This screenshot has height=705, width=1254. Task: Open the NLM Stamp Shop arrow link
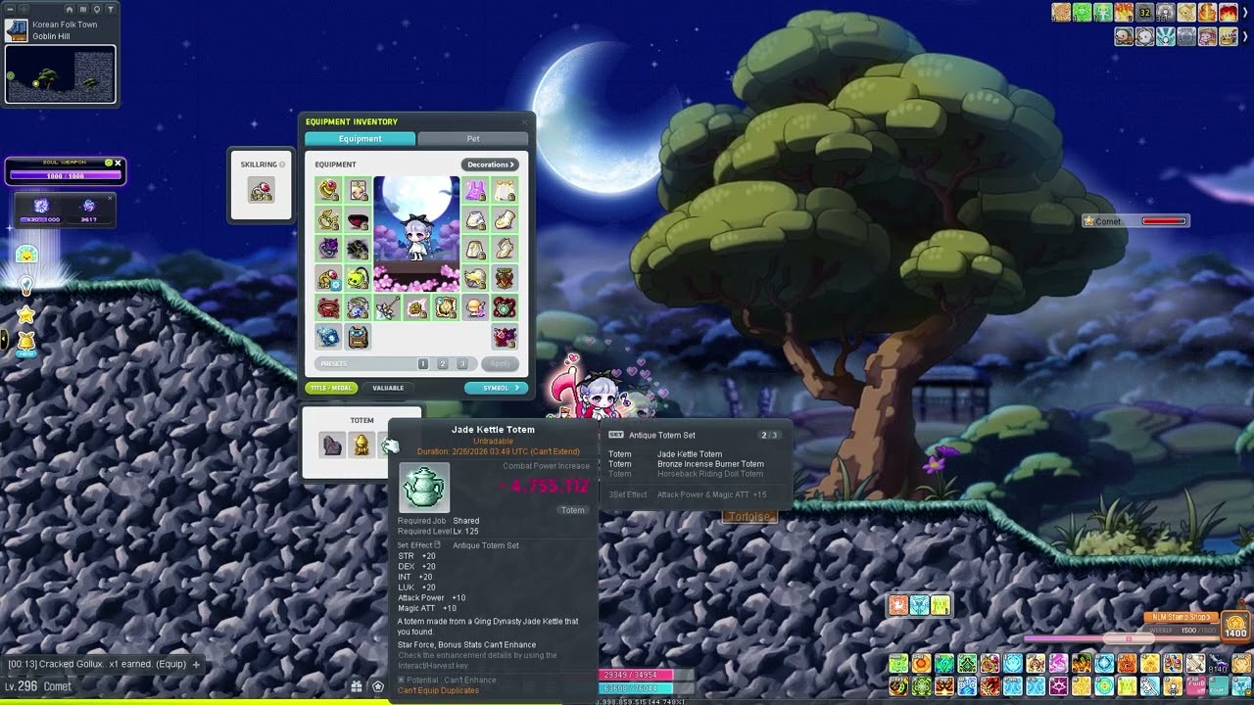[1182, 618]
